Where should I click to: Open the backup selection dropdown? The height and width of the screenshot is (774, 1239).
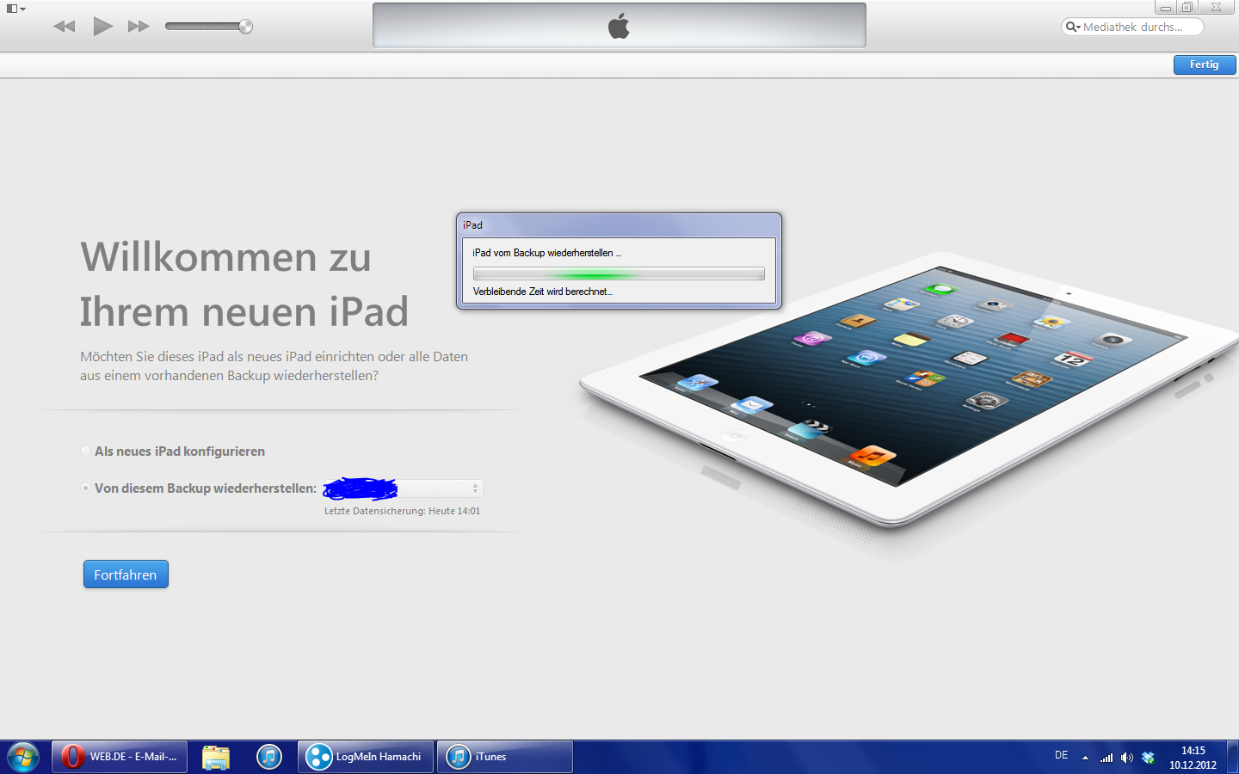[x=404, y=488]
